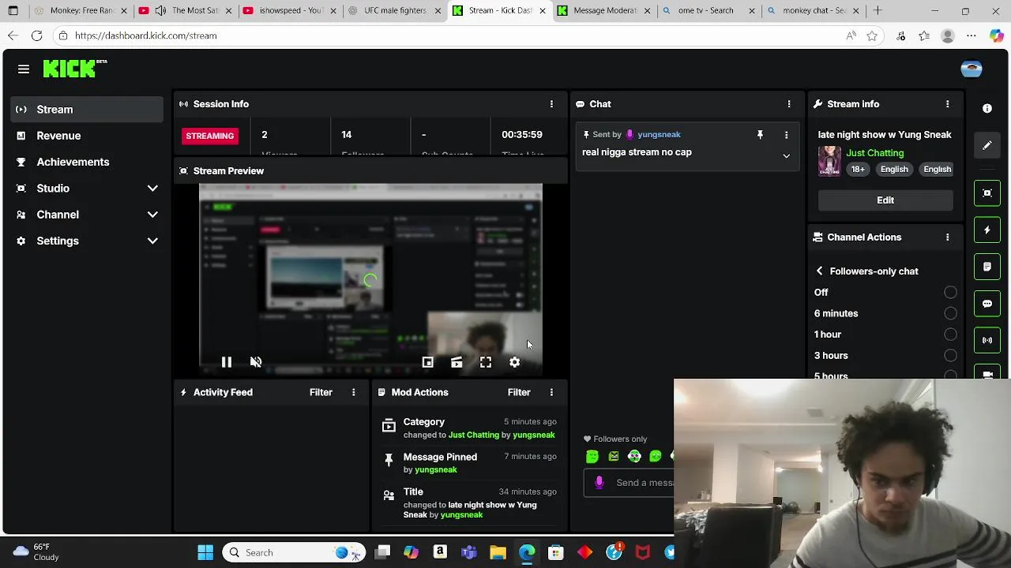Click the browser address bar URL

(145, 35)
